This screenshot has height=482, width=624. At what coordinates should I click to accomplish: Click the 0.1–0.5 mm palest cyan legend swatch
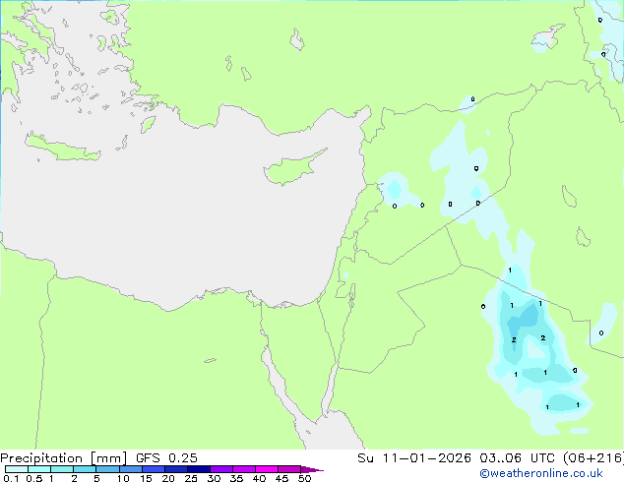tap(17, 469)
